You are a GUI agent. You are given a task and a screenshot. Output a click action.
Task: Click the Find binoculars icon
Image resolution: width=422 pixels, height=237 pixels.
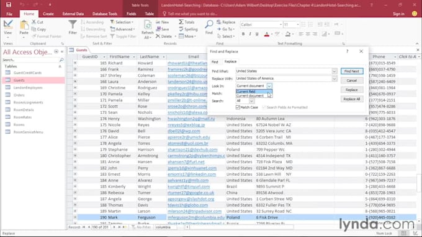click(x=209, y=24)
